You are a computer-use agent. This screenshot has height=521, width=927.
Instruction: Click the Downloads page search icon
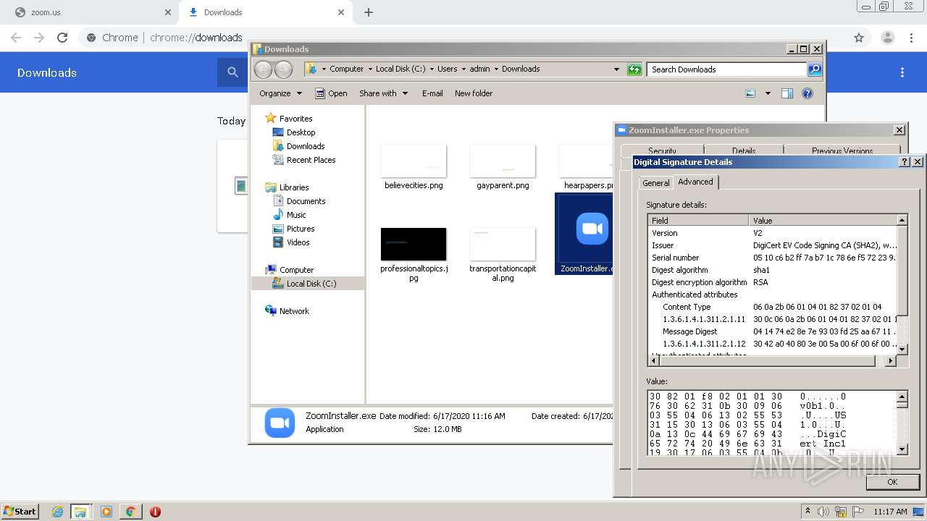pos(232,72)
